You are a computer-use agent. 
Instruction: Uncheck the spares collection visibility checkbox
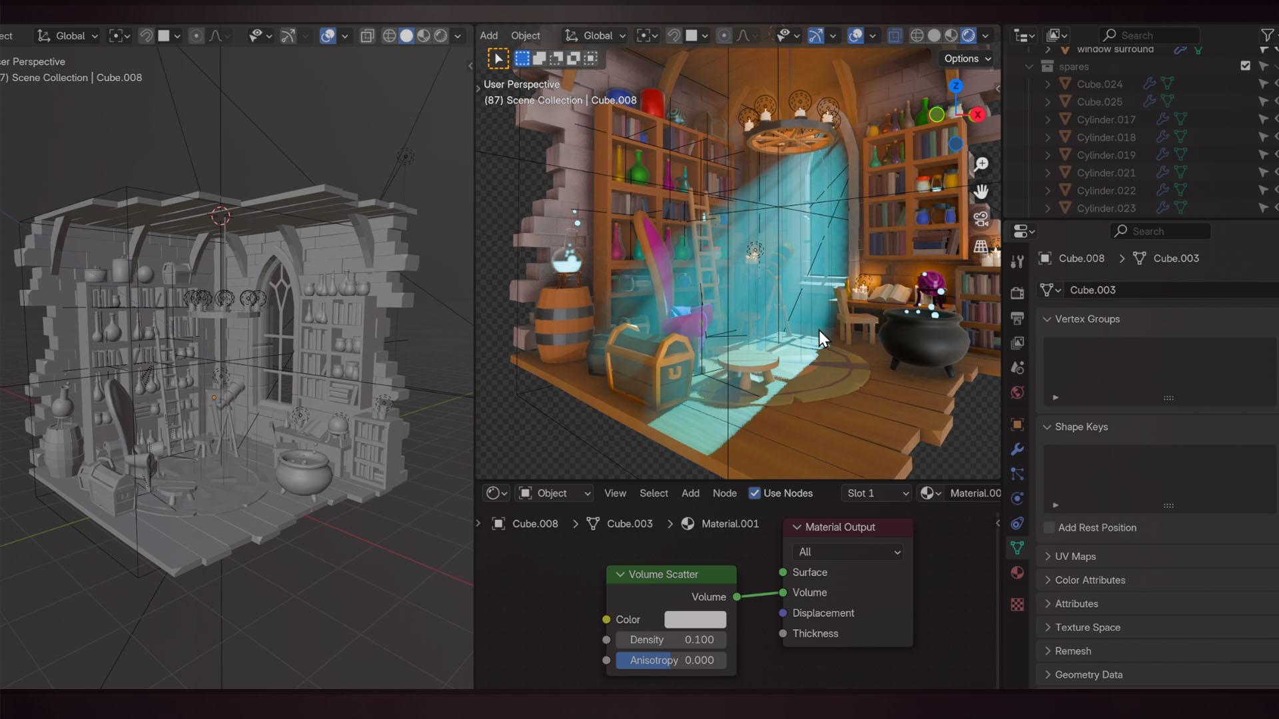[x=1245, y=66]
